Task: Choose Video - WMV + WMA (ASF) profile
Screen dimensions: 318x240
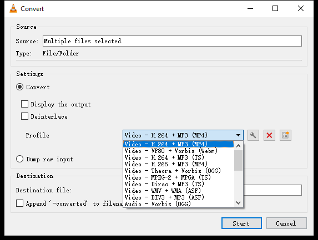Action: tap(179, 191)
